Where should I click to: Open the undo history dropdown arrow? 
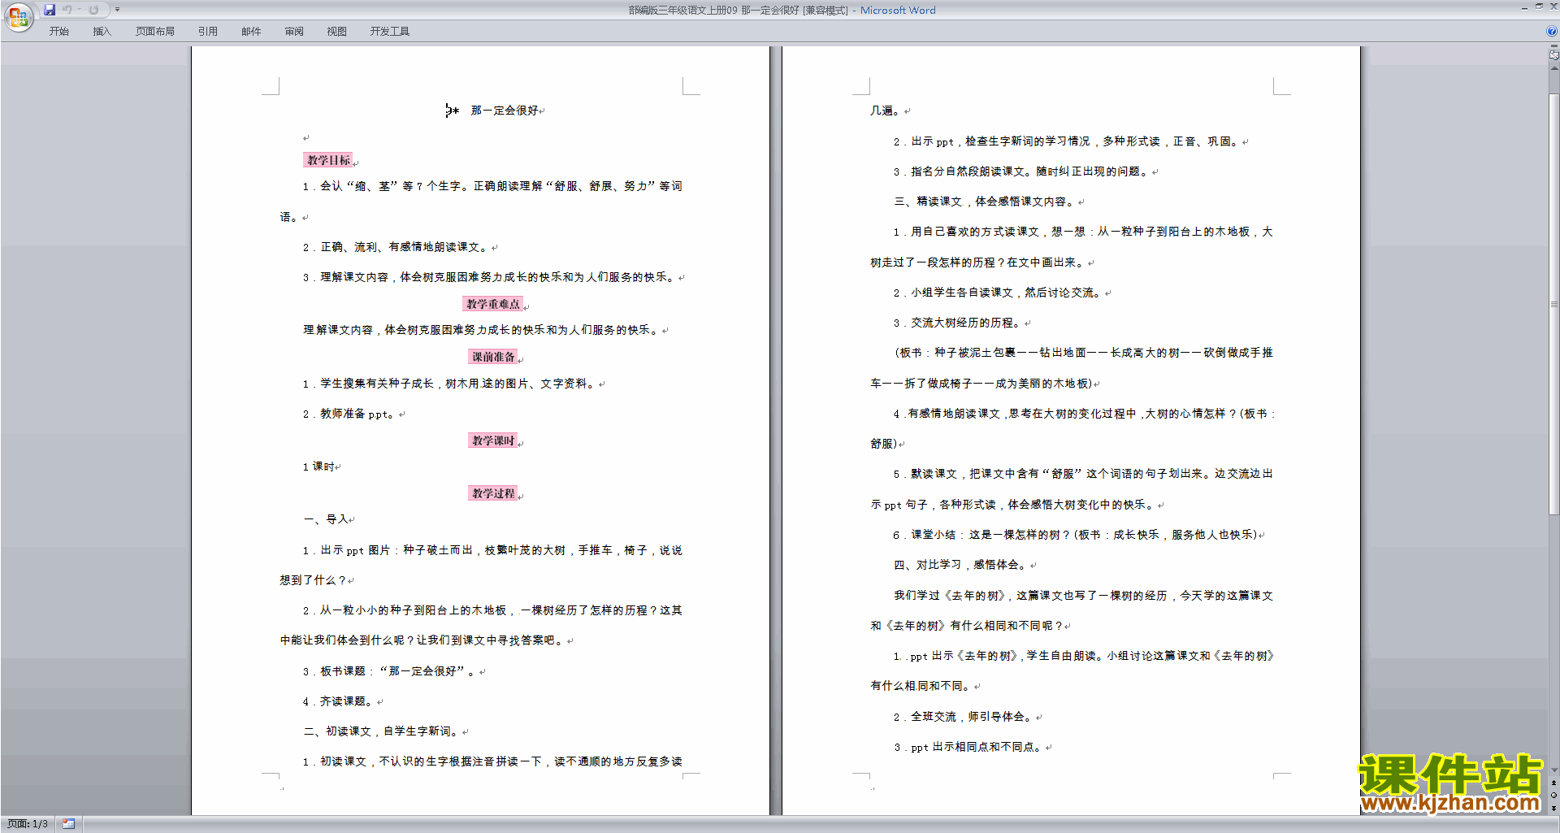click(x=79, y=10)
